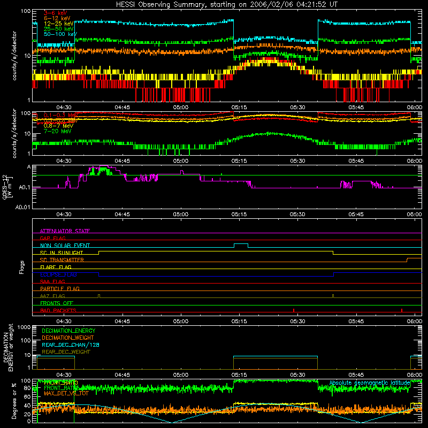
Task: Click the REAR_DEC_WEIGHT legend label
Action: tap(66, 352)
